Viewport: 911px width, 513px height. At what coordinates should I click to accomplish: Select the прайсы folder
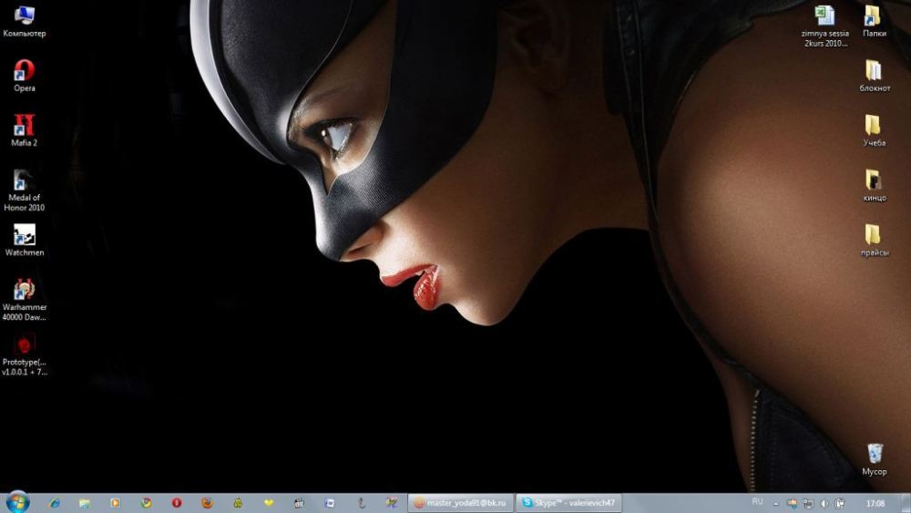tap(874, 241)
